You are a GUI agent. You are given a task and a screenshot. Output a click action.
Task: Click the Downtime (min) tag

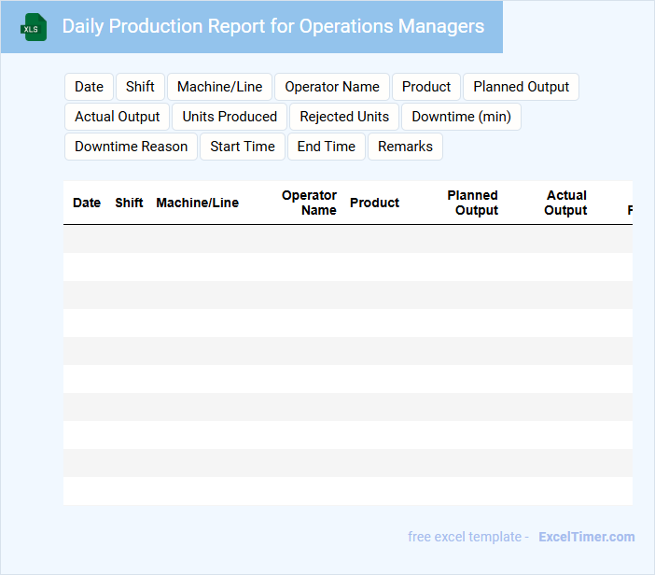461,117
